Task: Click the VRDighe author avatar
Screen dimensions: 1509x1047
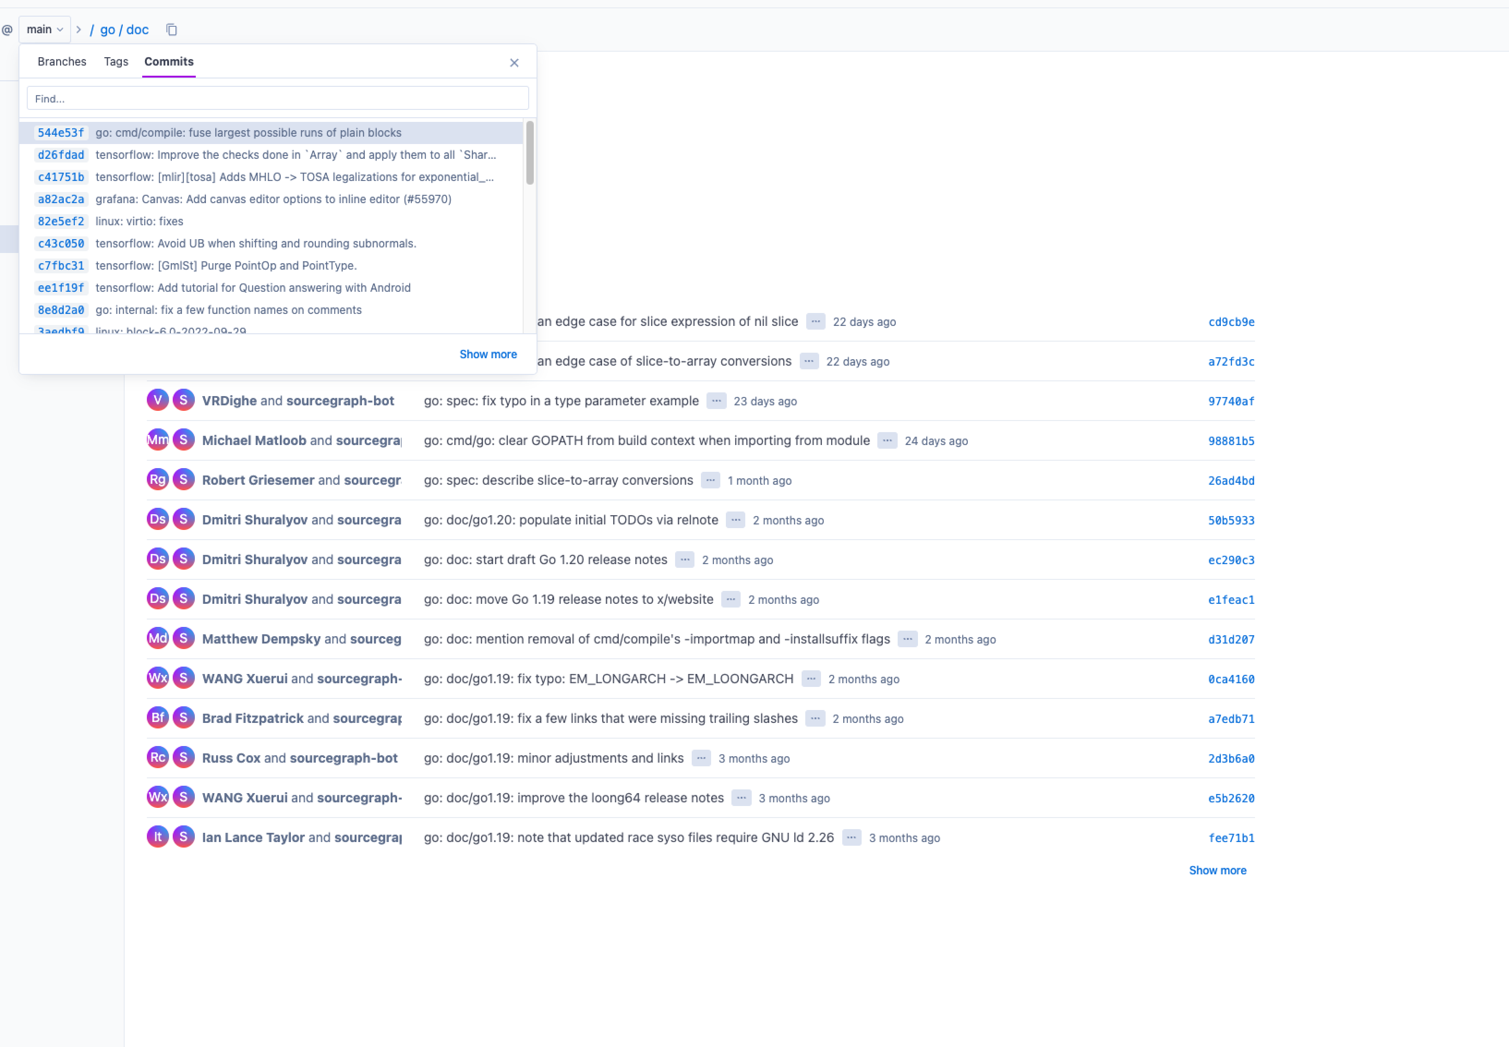Action: pos(157,400)
